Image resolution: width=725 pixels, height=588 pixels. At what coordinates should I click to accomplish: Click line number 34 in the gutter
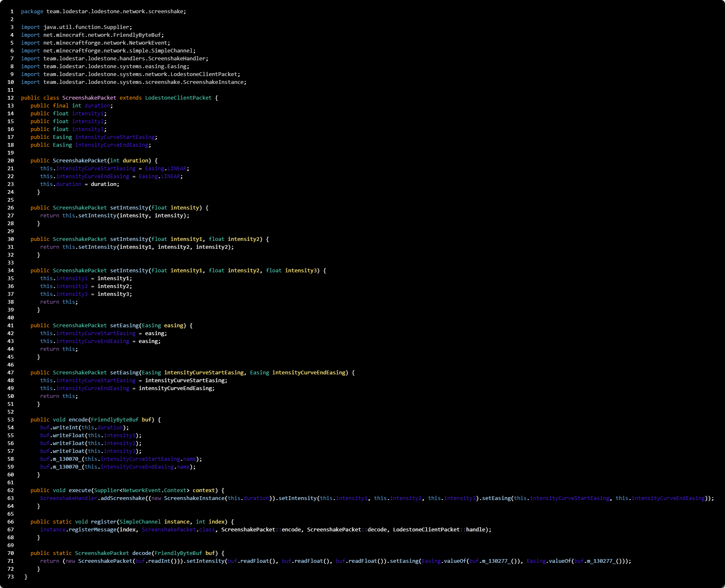coord(11,271)
